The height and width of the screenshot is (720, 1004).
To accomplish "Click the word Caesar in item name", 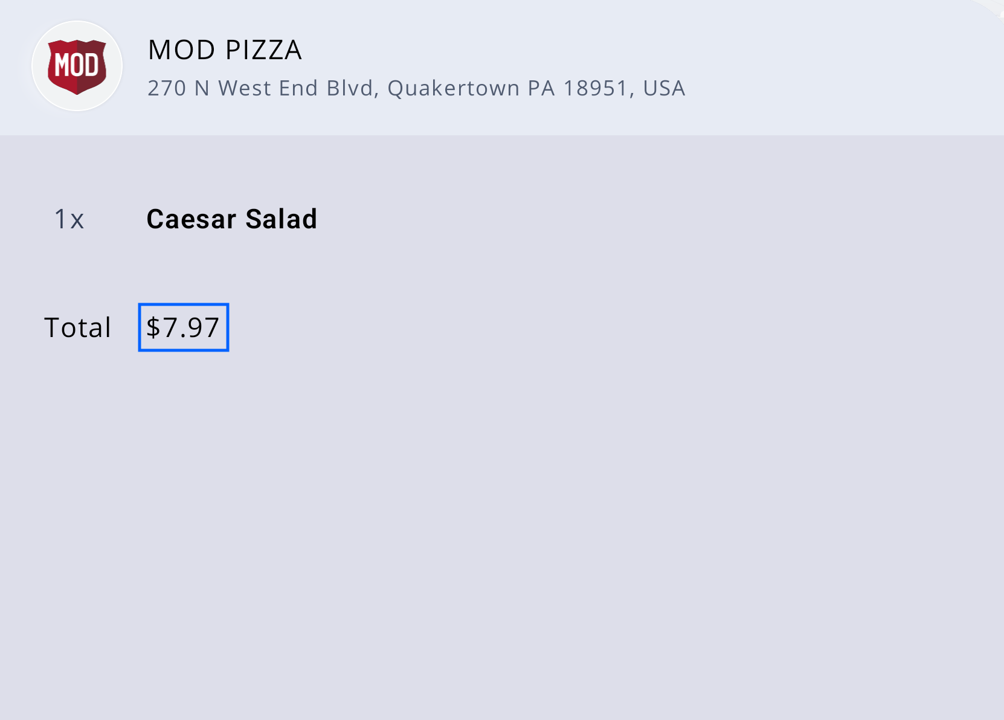I will pyautogui.click(x=191, y=219).
